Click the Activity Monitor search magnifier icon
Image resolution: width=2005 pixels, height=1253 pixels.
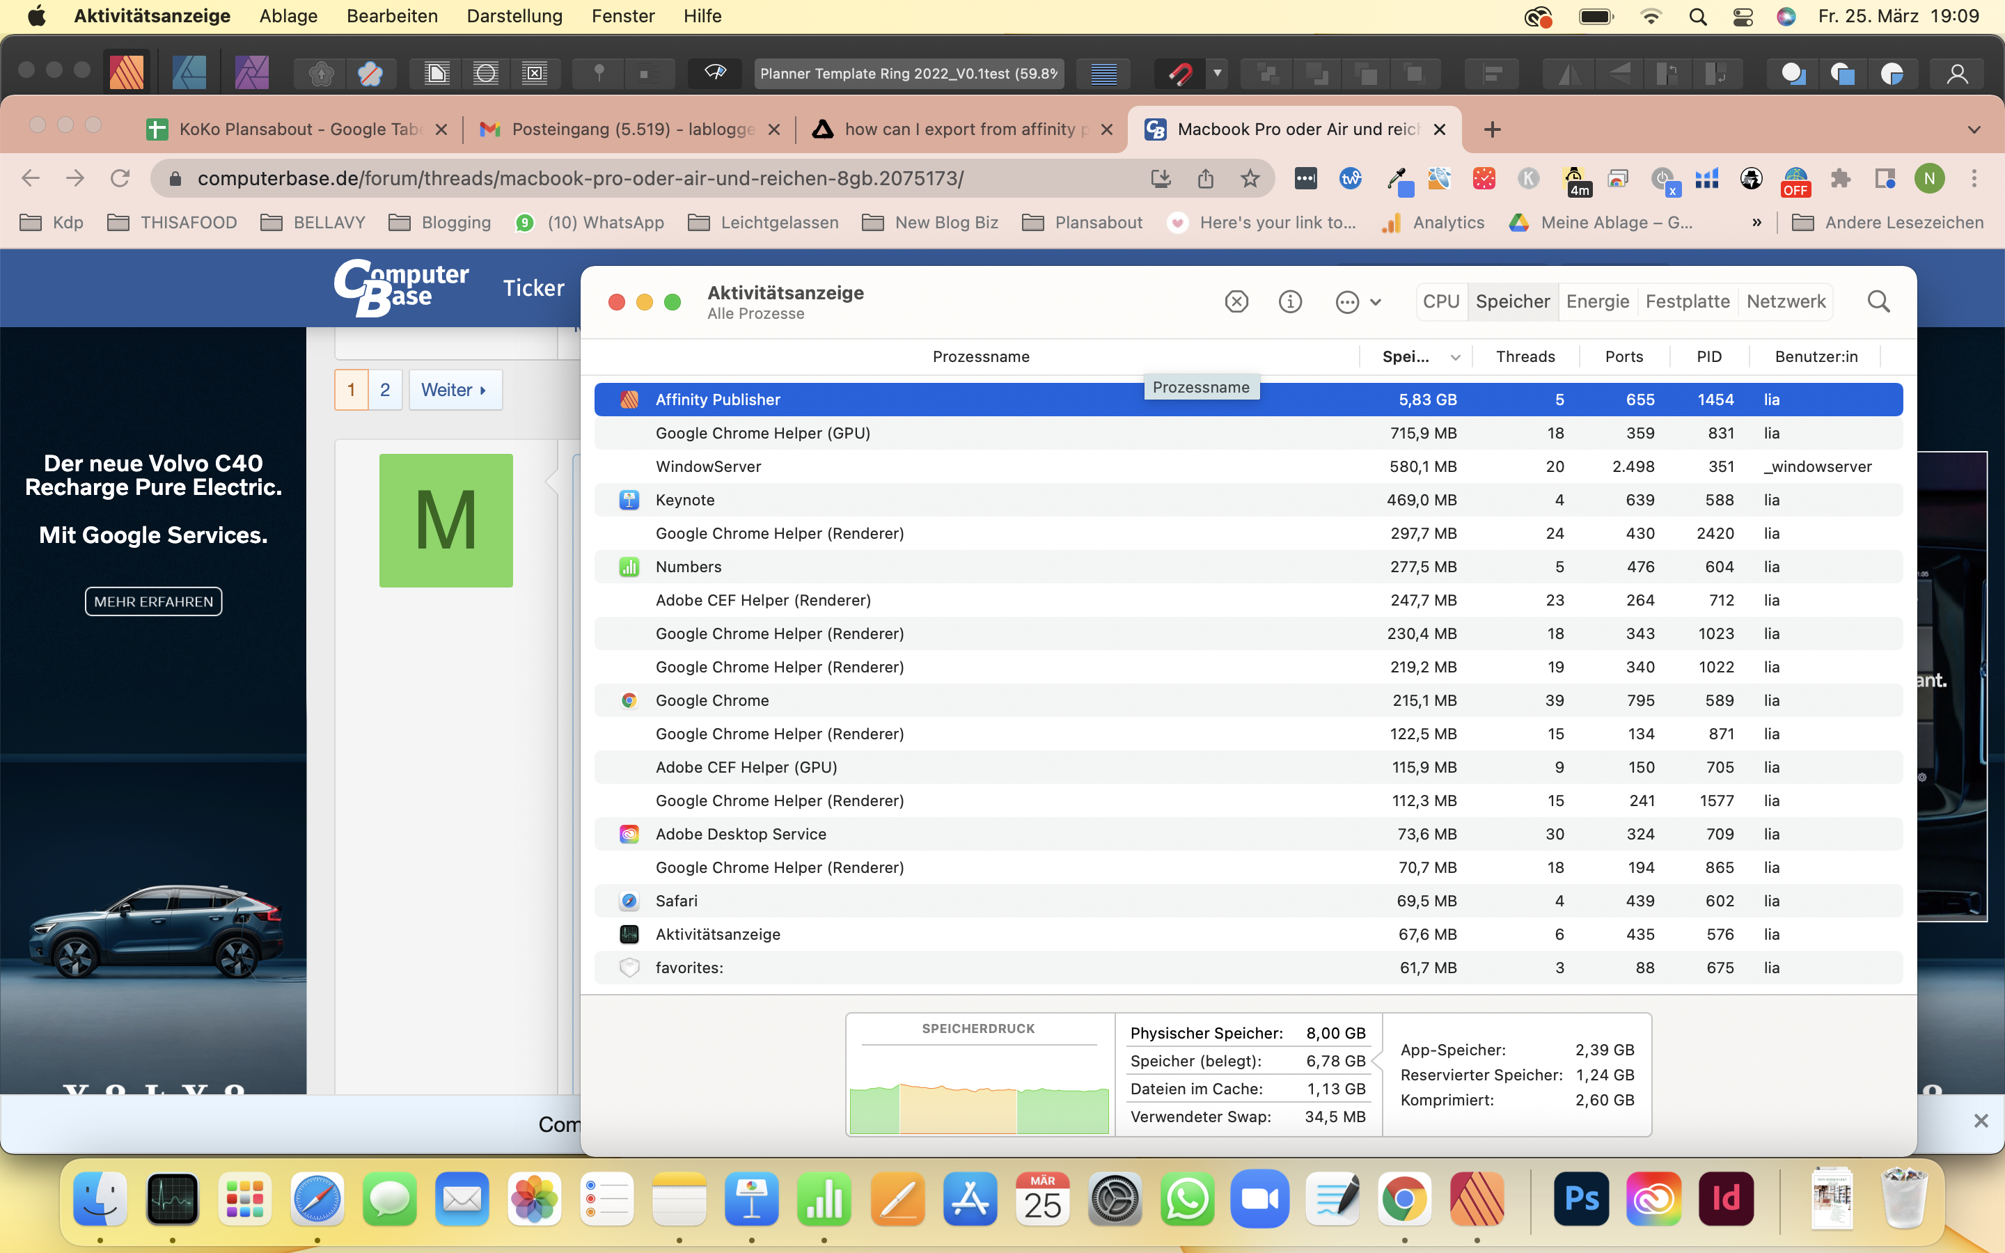pyautogui.click(x=1878, y=301)
